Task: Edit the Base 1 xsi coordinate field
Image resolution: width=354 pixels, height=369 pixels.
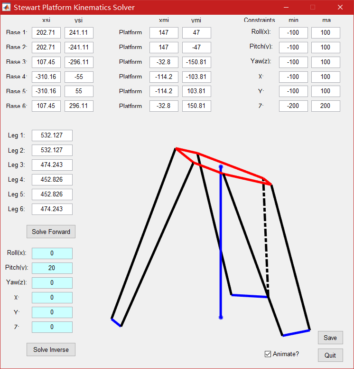Action: coord(46,33)
